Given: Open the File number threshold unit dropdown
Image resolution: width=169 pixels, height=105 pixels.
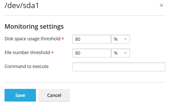Looking at the screenshot, I should (120, 53).
